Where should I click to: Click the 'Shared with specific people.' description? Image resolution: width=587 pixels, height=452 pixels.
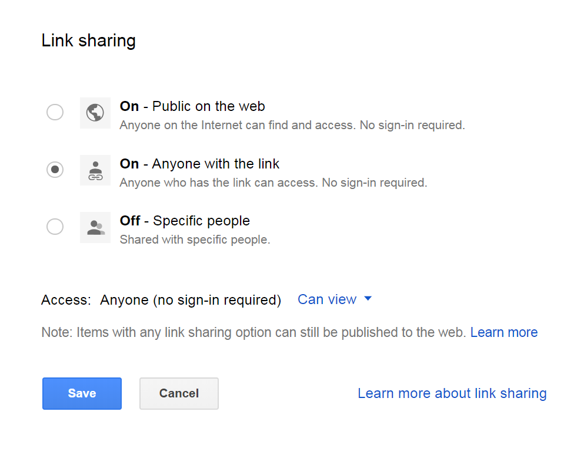[x=195, y=240]
